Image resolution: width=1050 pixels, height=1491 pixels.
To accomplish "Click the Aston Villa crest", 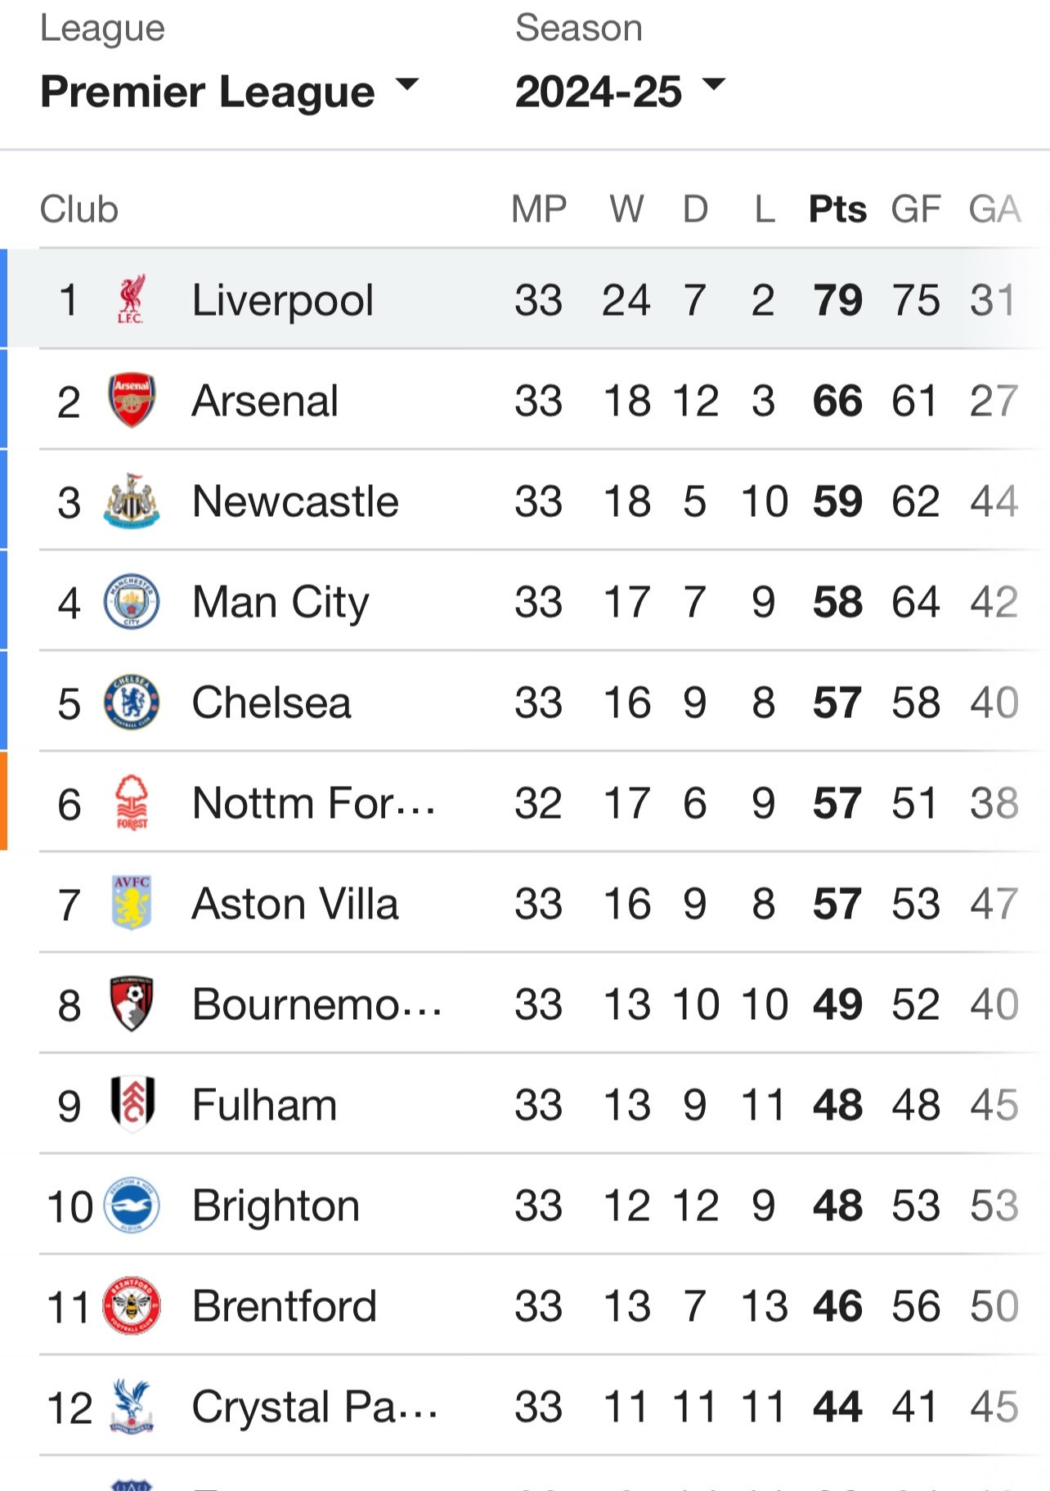I will (x=132, y=903).
